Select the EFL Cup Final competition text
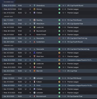Screen dimensions: 97x99 click(72, 71)
